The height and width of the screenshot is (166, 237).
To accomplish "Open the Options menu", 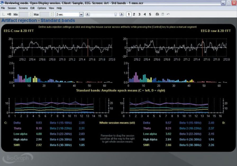I will (42, 8).
